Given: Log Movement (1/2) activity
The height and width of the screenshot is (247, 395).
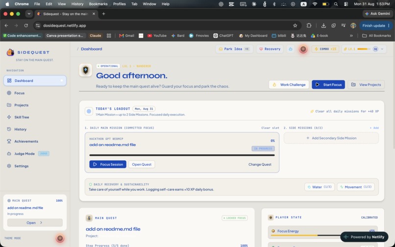Looking at the screenshot, I should pyautogui.click(x=356, y=187).
